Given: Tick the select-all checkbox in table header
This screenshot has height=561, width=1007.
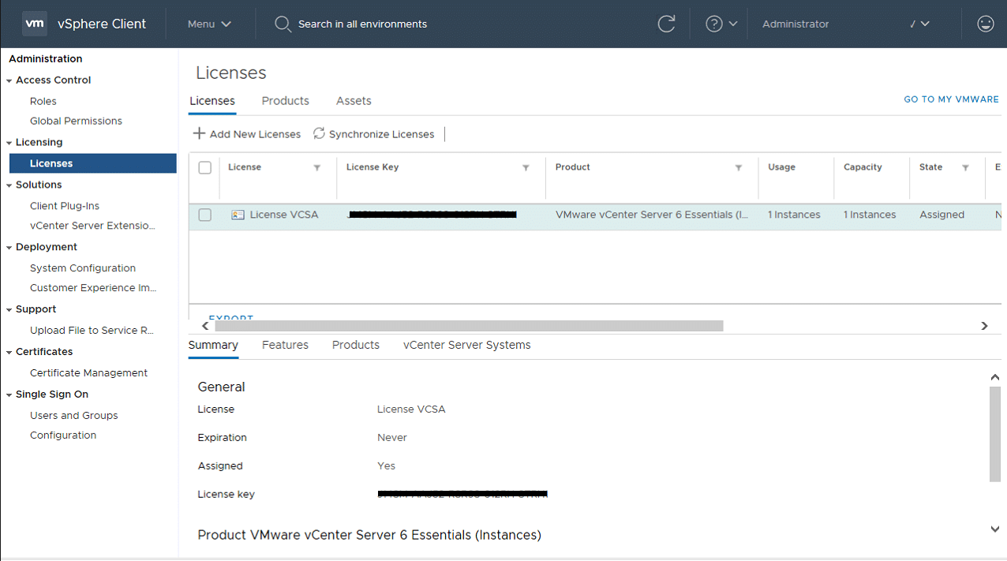Looking at the screenshot, I should point(205,167).
